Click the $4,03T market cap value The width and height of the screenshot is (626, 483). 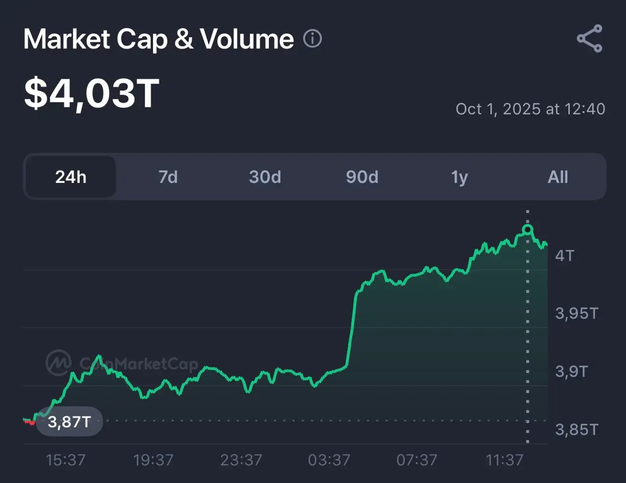coord(92,93)
